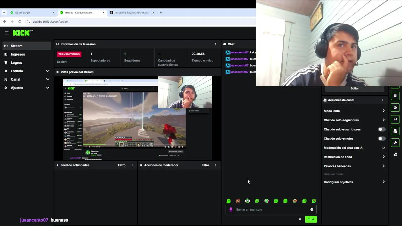Viewport: 402px width, 226px height.
Task: Open Acciones de canal three-dot menu
Action: click(383, 100)
